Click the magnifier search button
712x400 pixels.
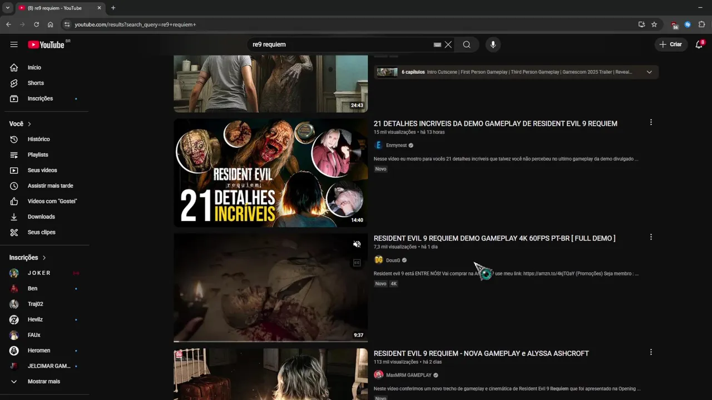(467, 44)
